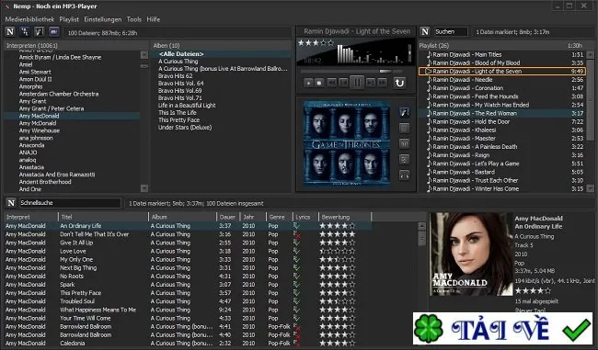Sort tracks by Titel column header
This screenshot has height=350, width=598.
pyautogui.click(x=103, y=217)
